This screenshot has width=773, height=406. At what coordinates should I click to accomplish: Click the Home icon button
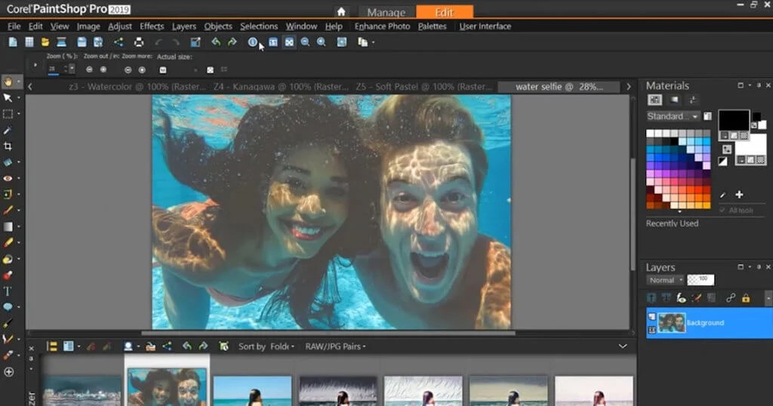(341, 11)
